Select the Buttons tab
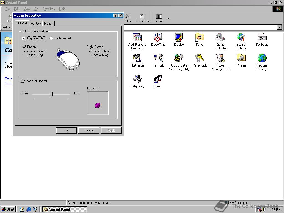The image size is (284, 213). [x=22, y=23]
